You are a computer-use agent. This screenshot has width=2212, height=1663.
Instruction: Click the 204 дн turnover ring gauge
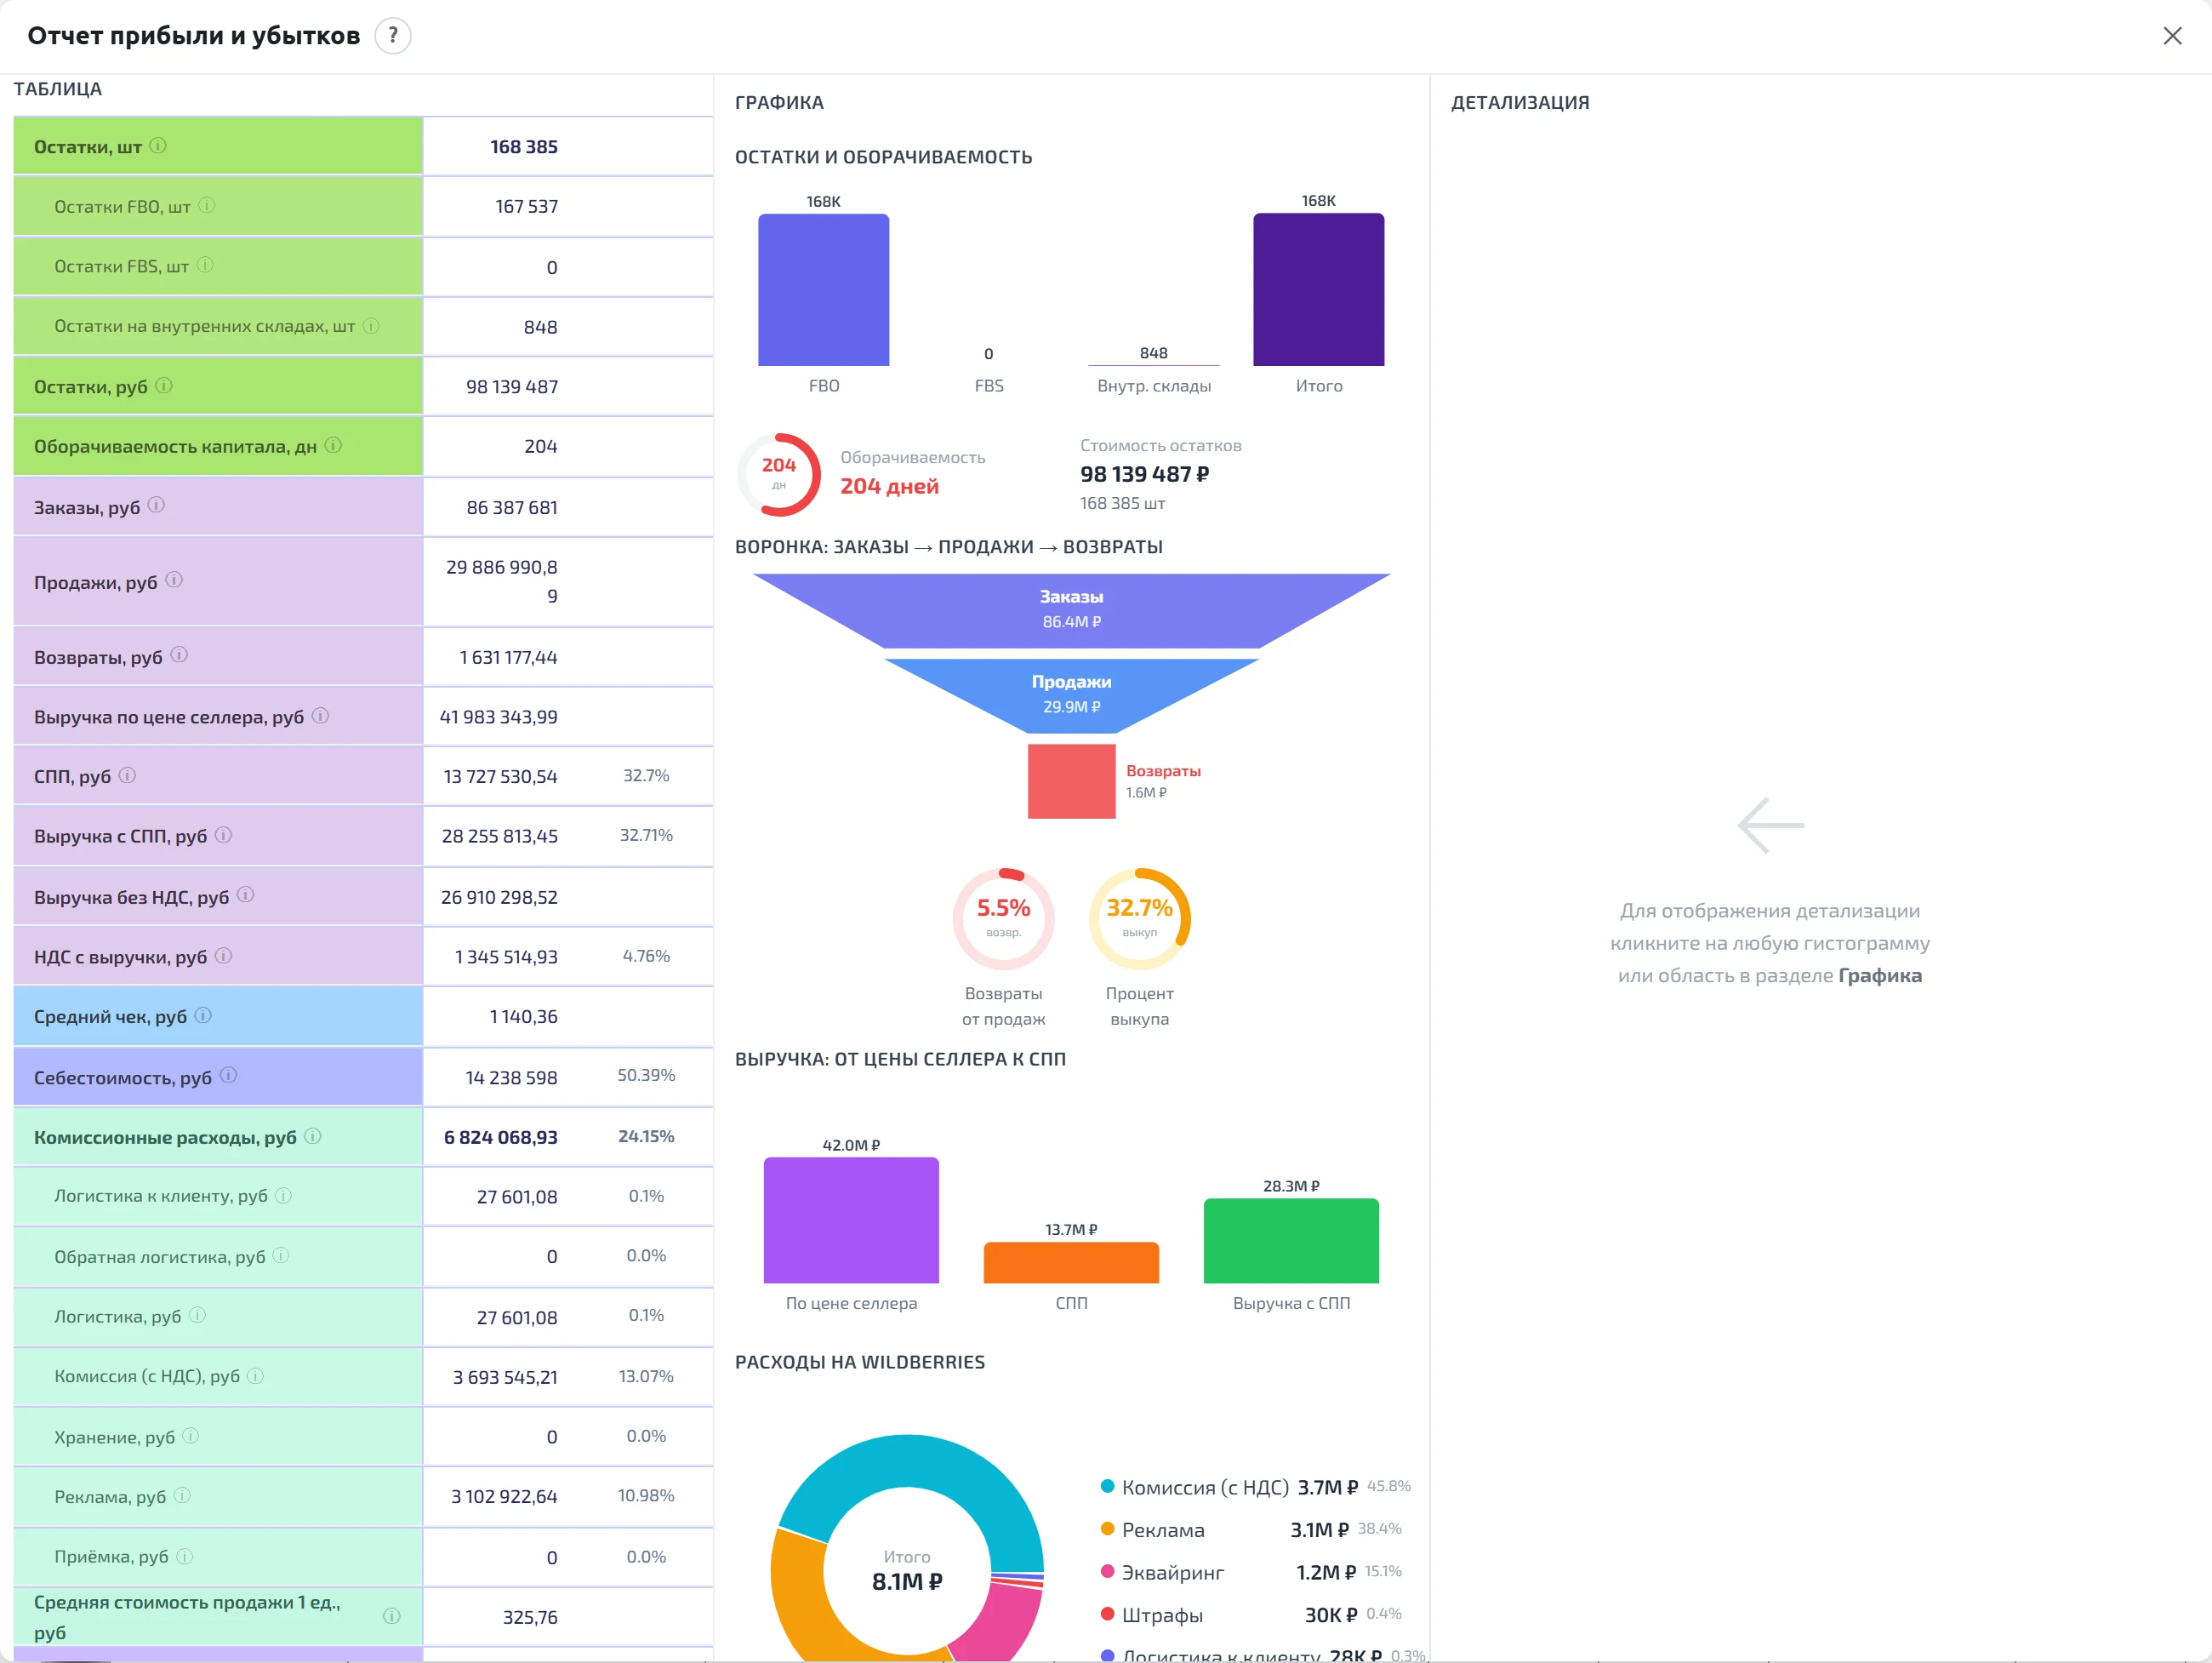point(779,474)
